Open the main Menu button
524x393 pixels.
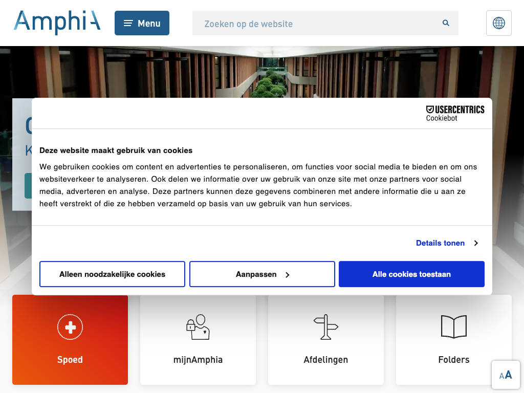click(142, 23)
